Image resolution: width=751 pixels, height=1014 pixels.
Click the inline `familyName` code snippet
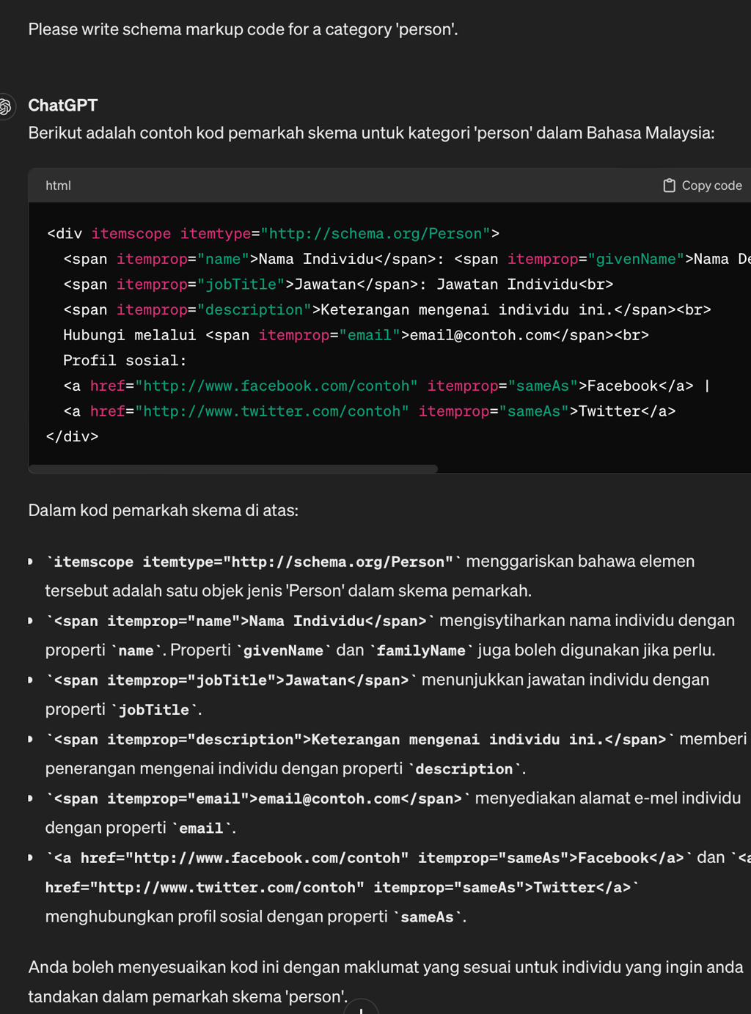click(421, 651)
